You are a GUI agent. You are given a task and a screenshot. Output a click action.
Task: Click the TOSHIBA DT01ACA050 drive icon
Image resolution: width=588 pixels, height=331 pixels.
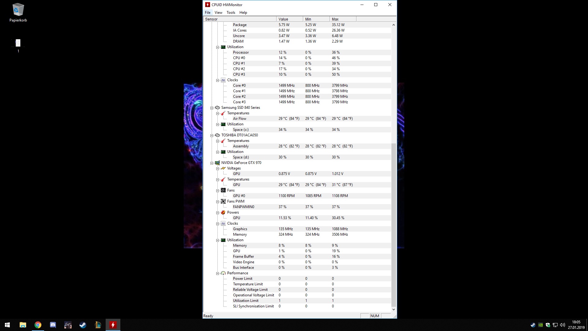[217, 135]
